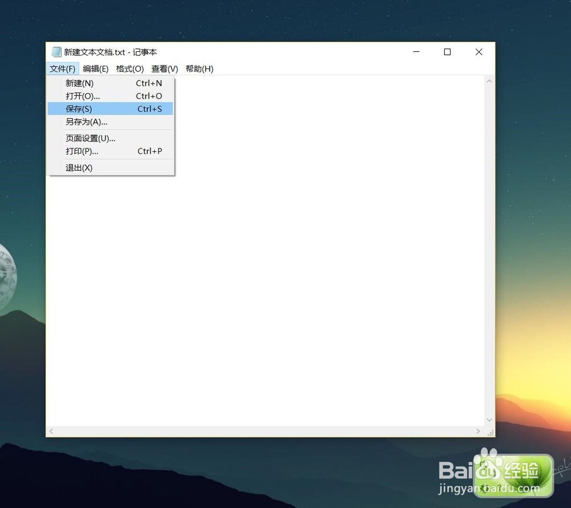Select 保存(S) in the file menu

click(110, 109)
